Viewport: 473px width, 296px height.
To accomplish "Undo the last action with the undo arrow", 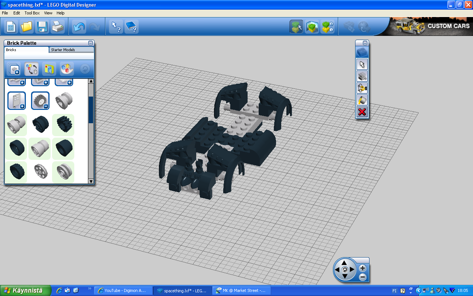I will 79,27.
